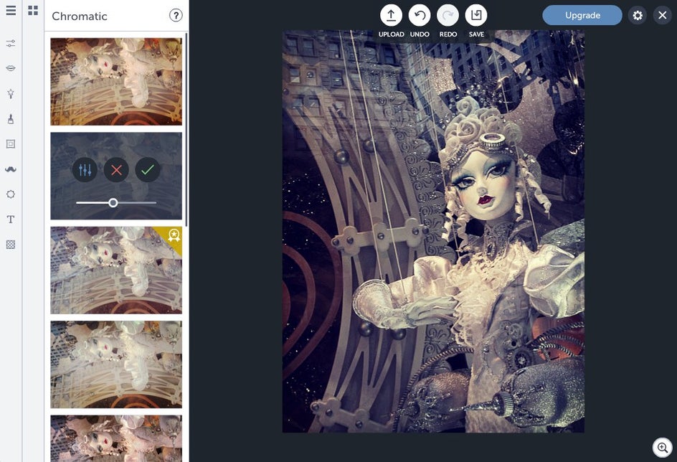The height and width of the screenshot is (462, 677).
Task: Open the Effects magic wand tool
Action: point(11,94)
